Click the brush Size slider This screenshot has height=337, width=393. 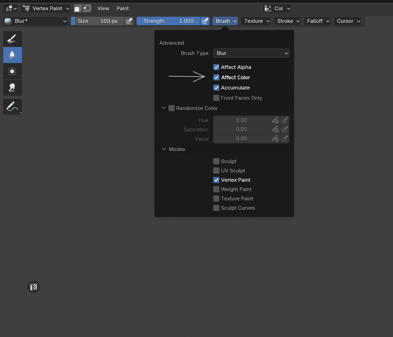[97, 21]
